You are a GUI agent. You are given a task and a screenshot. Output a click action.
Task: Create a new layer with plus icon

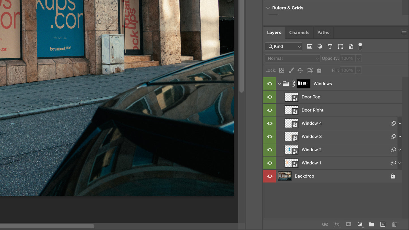point(383,224)
